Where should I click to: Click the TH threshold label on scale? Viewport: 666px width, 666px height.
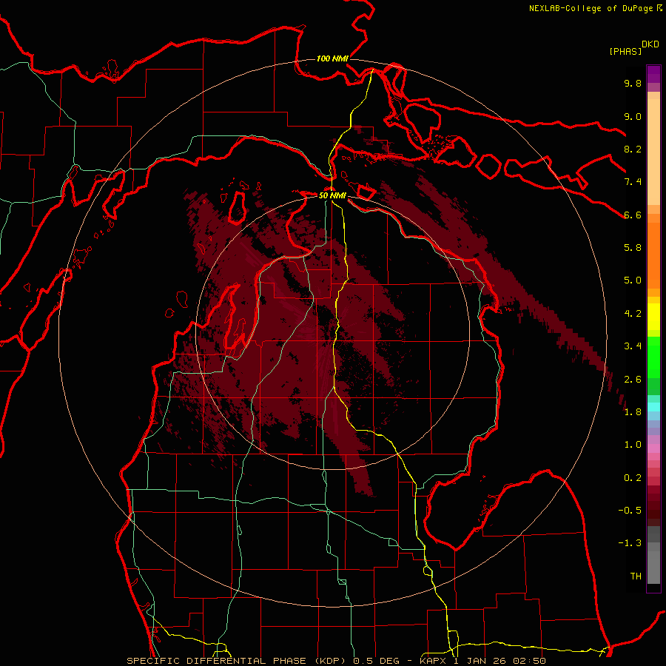(636, 576)
